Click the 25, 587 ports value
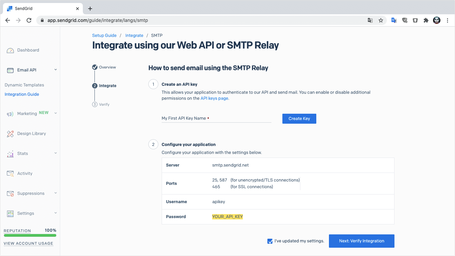 point(220,180)
